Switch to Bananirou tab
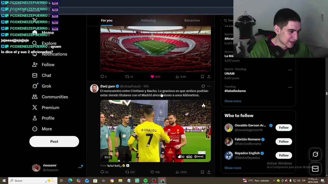This screenshot has height=184, width=328. pyautogui.click(x=192, y=20)
